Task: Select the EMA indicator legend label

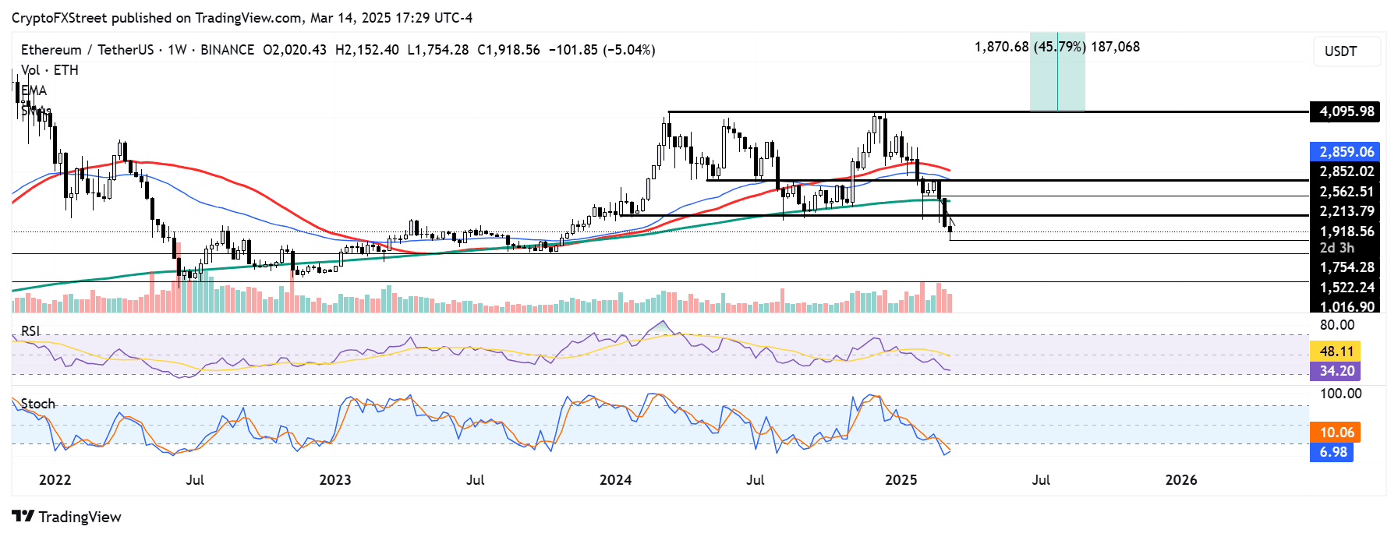Action: (34, 90)
